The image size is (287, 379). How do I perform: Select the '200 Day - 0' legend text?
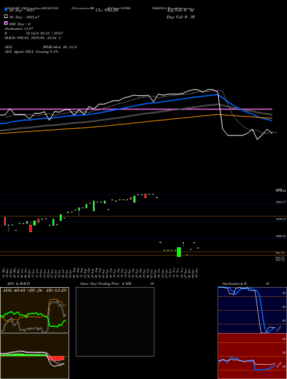pos(20,24)
